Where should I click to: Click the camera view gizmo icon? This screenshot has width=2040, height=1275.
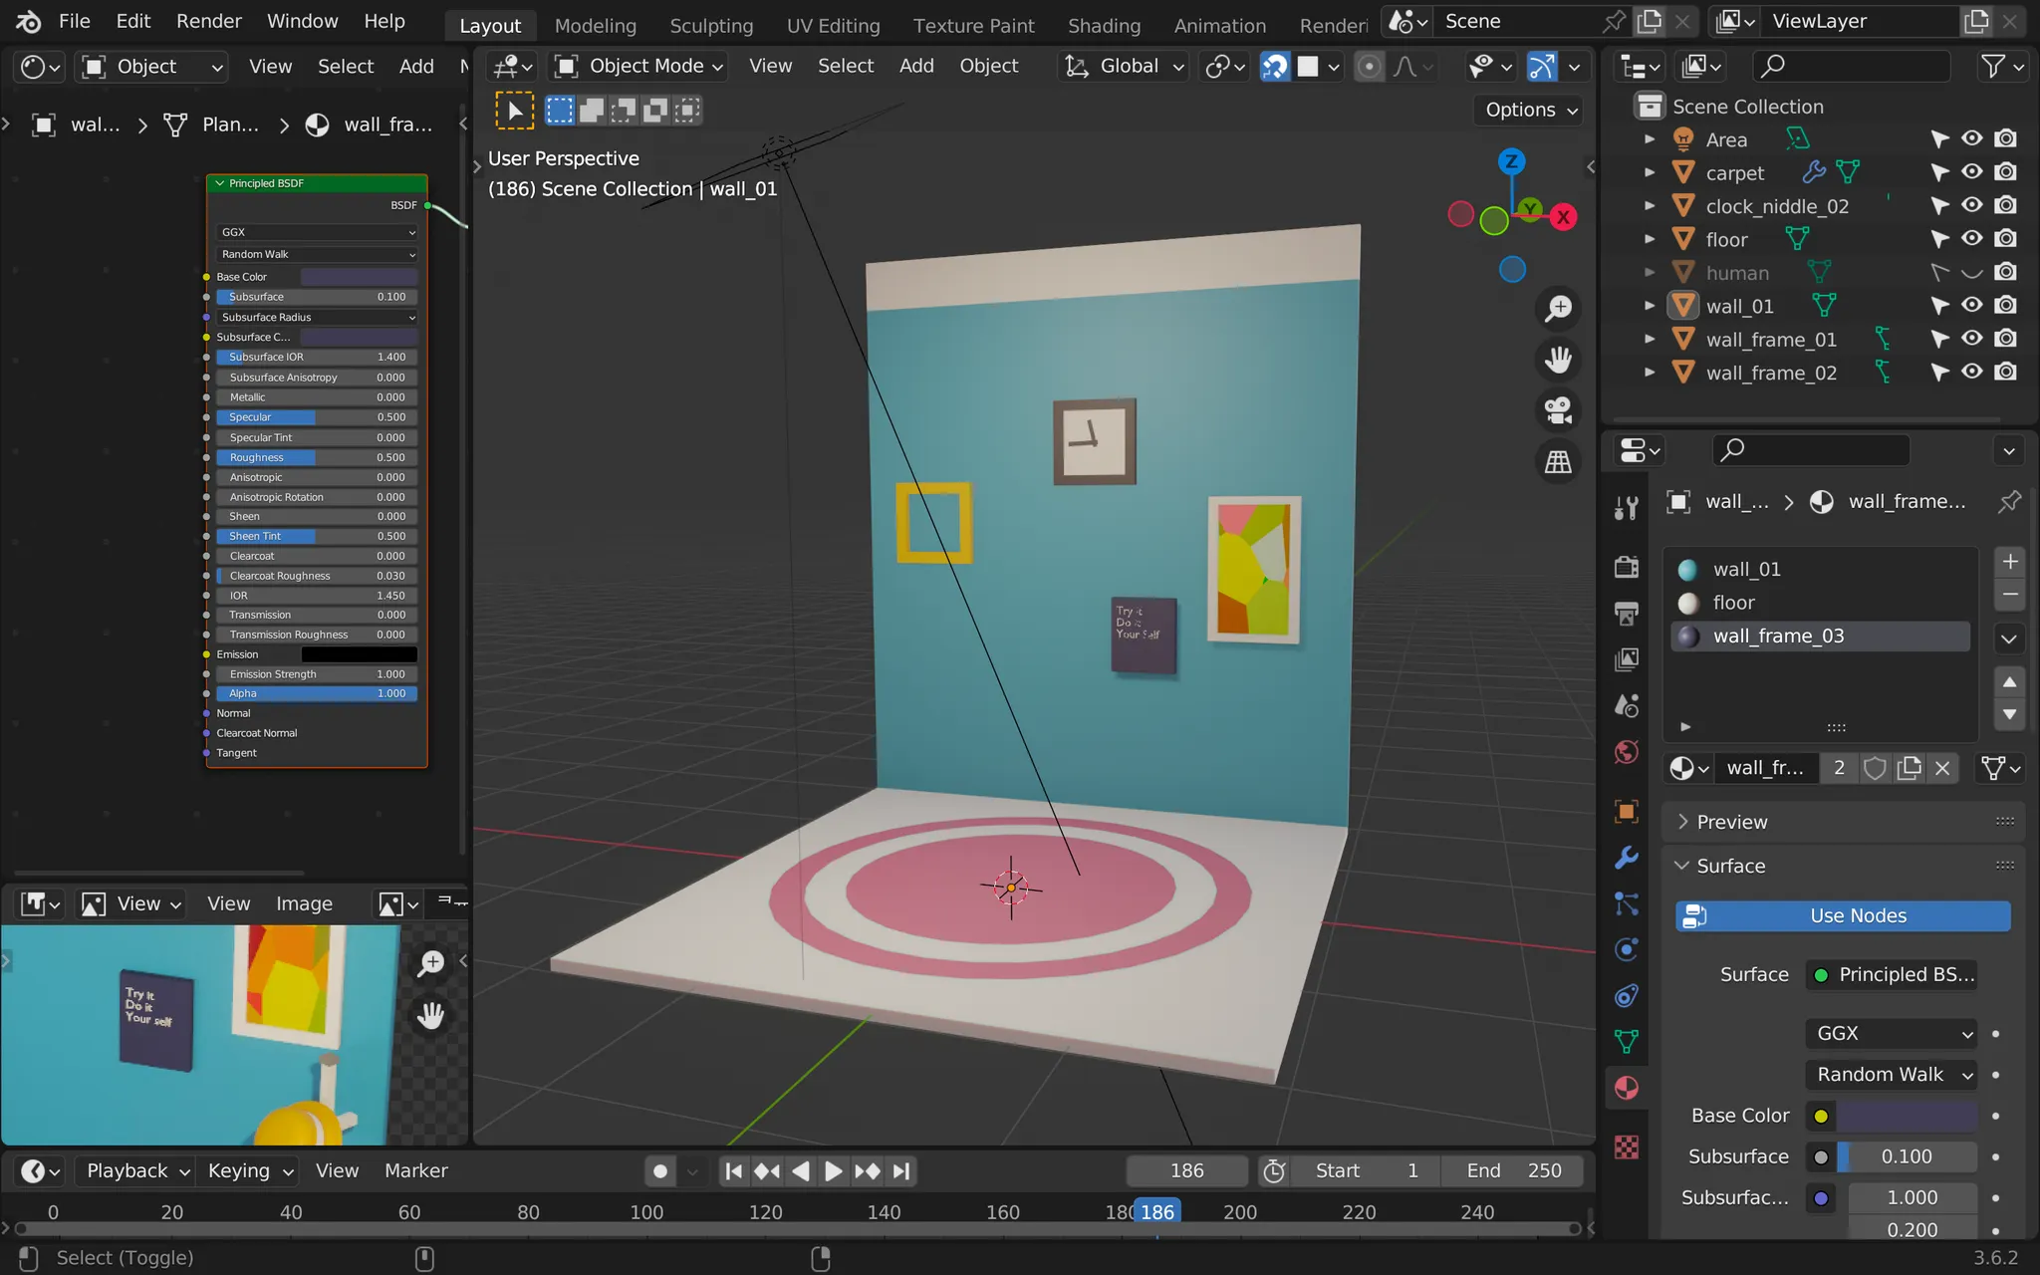pos(1558,409)
